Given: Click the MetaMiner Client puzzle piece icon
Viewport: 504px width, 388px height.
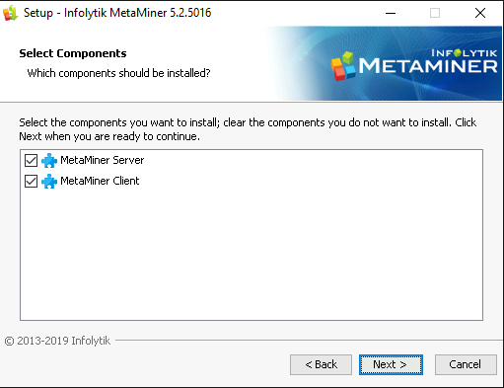Looking at the screenshot, I should pyautogui.click(x=49, y=181).
